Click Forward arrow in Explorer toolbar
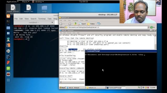Screen dimensions: 167x93 click(x=70, y=24)
